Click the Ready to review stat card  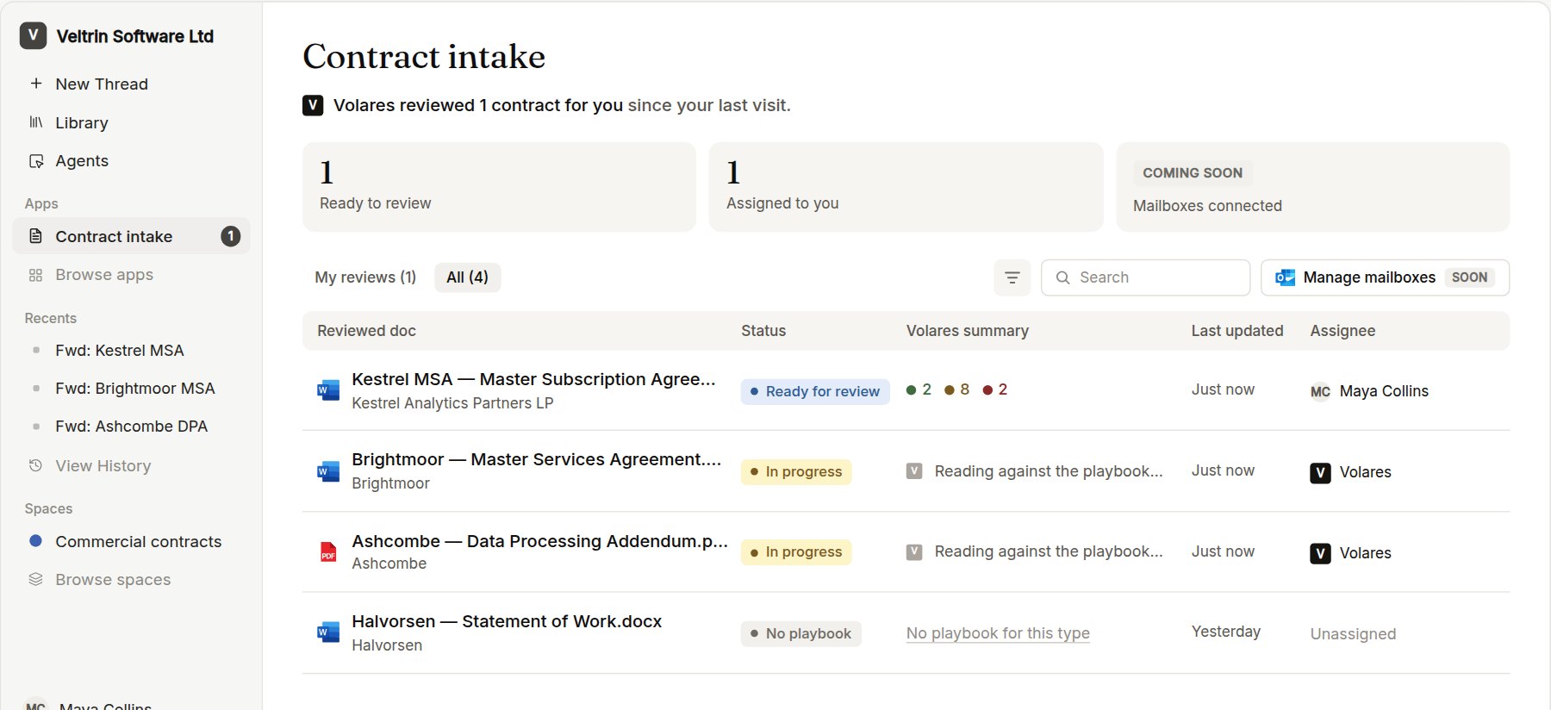499,187
